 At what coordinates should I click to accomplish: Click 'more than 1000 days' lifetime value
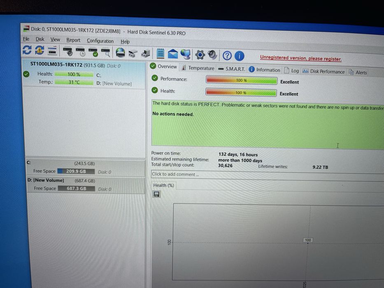click(x=240, y=160)
